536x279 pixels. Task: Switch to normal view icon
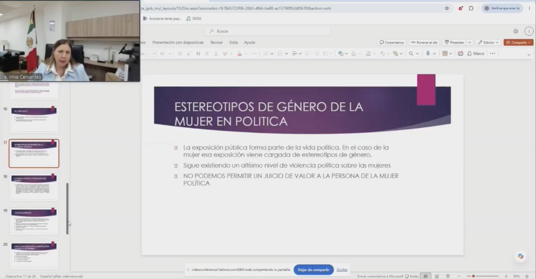(x=426, y=276)
